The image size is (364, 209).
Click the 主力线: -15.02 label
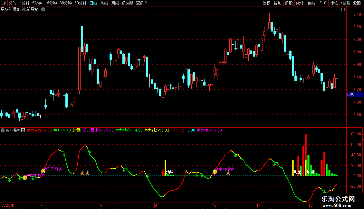(157, 130)
